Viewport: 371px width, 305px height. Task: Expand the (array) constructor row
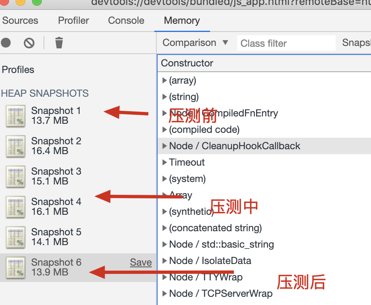(165, 80)
